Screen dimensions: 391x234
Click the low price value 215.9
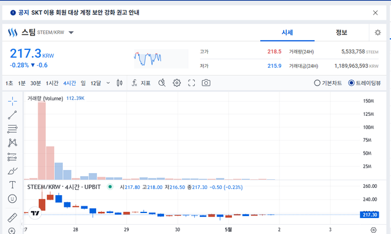tap(274, 66)
